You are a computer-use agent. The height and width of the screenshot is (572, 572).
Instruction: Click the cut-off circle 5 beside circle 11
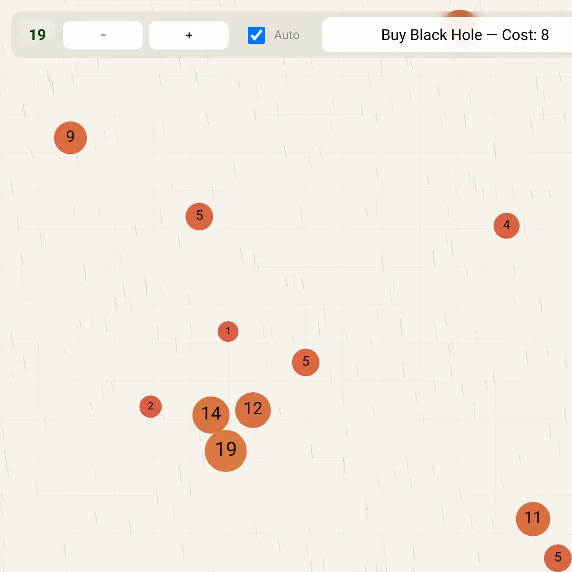[x=558, y=558]
